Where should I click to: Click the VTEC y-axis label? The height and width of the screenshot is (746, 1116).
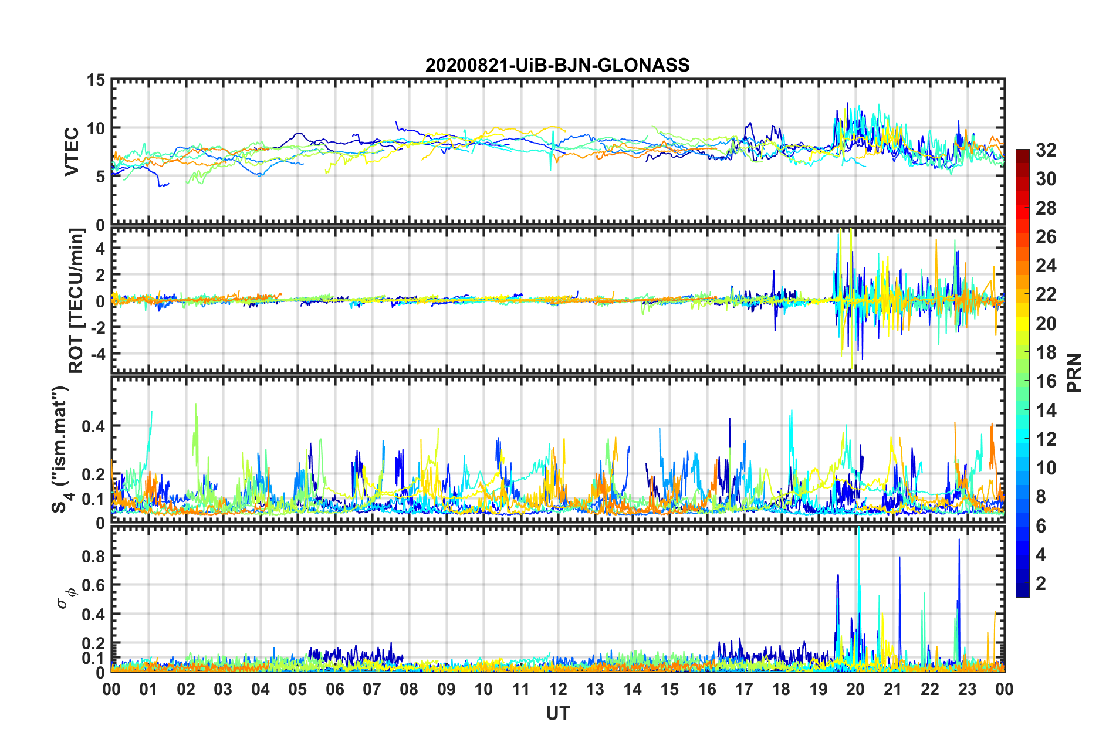tap(72, 151)
